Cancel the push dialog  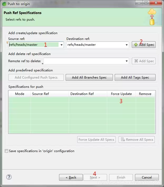click(x=147, y=177)
